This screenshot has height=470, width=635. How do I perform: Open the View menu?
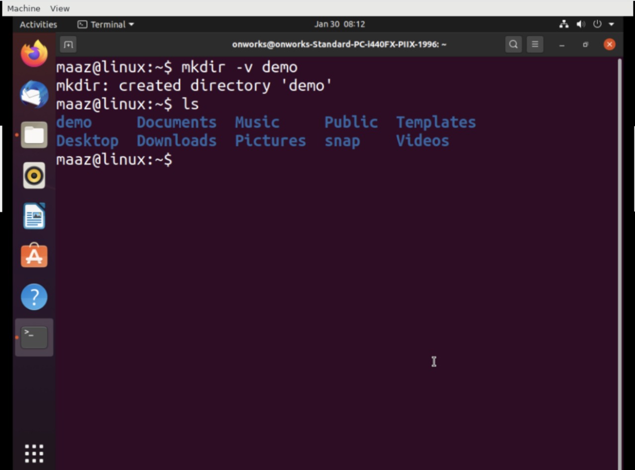[59, 8]
